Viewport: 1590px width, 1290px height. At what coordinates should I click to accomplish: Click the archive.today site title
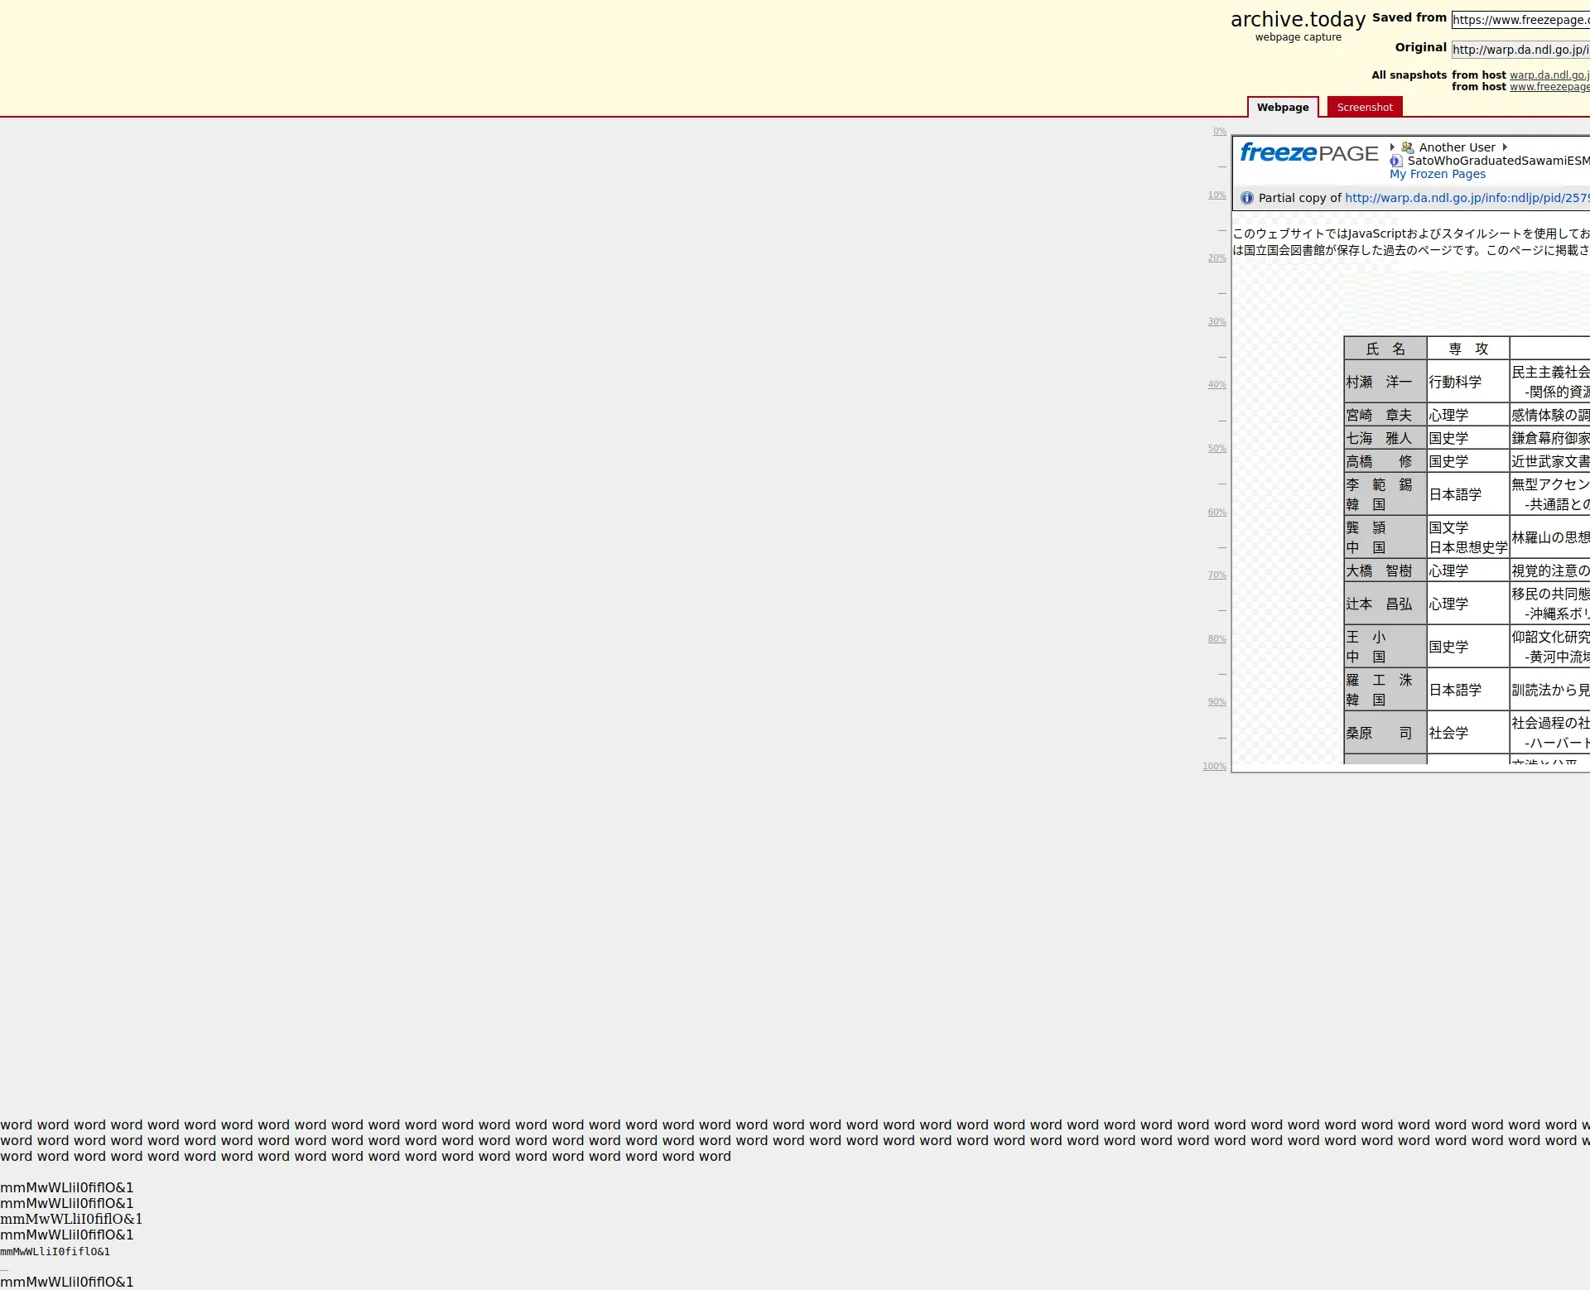coord(1298,20)
